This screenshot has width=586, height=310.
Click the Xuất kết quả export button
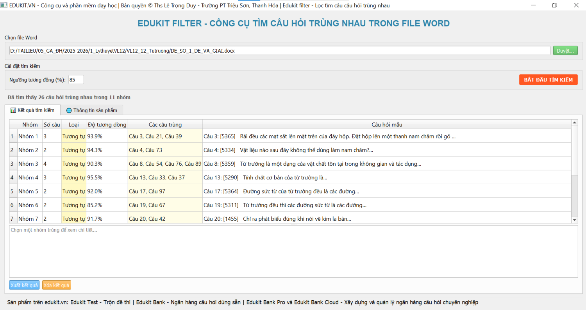pyautogui.click(x=24, y=285)
